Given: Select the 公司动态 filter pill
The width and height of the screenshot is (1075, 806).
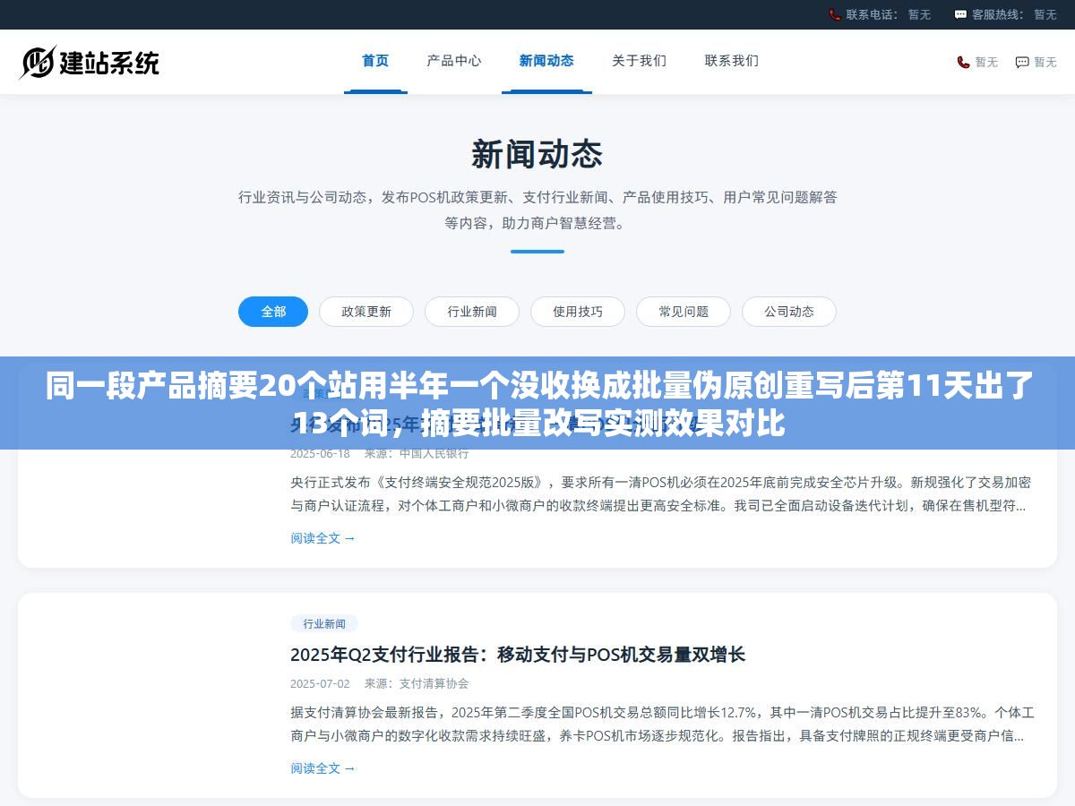Looking at the screenshot, I should click(x=789, y=312).
